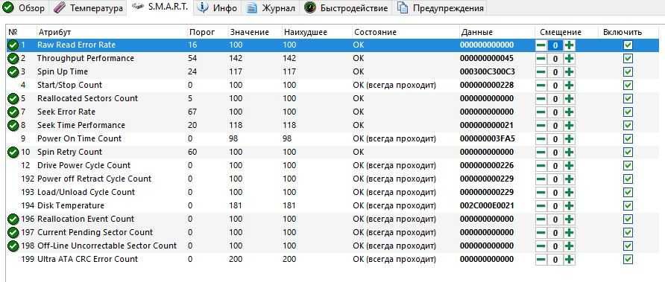Click minus icon for Throughput Performance row
This screenshot has height=282, width=665.
coord(541,59)
